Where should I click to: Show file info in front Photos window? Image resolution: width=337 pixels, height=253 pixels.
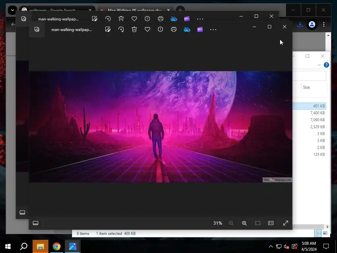coord(161,29)
